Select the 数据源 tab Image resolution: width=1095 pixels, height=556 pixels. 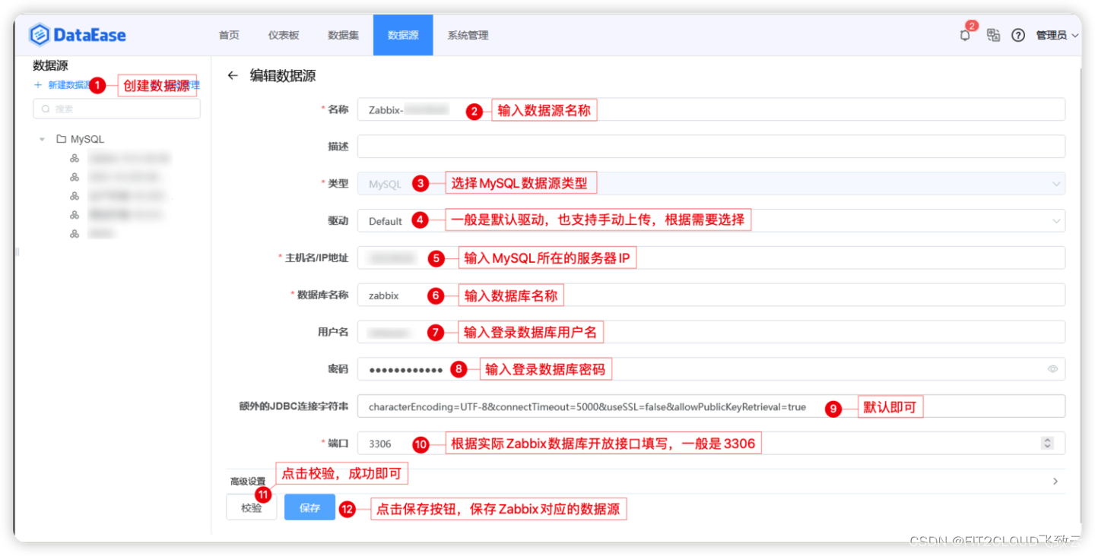[403, 35]
